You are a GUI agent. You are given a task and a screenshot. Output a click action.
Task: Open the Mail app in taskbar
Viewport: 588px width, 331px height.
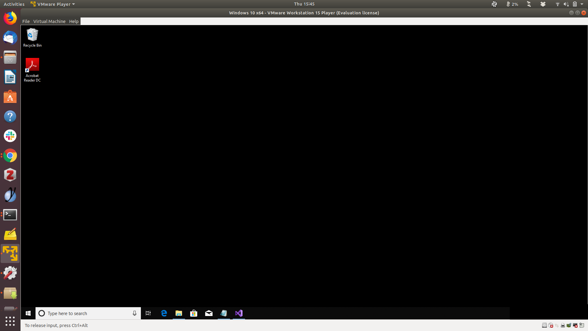click(x=209, y=313)
